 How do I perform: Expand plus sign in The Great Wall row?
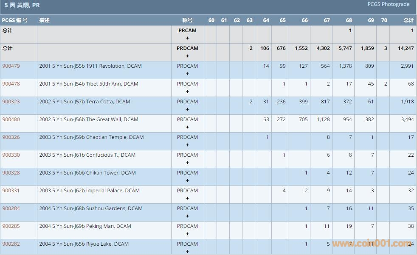(x=187, y=127)
